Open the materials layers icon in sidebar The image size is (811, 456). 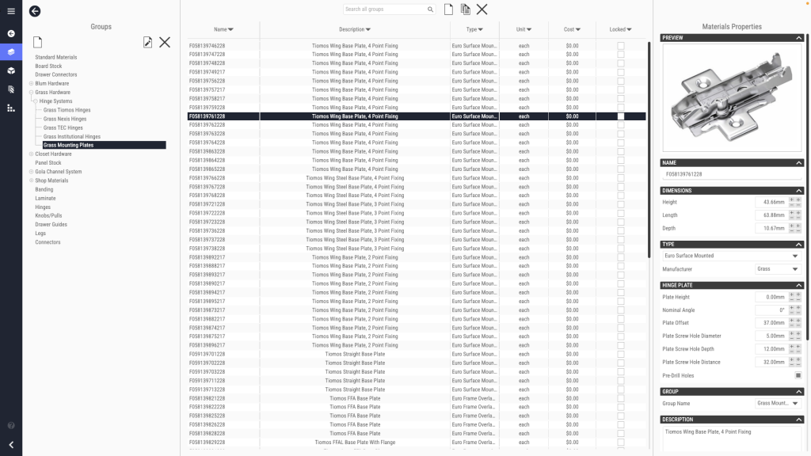pos(11,51)
